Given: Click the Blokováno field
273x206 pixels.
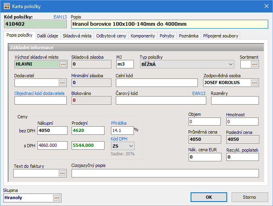Looking at the screenshot, I should coord(91,101).
